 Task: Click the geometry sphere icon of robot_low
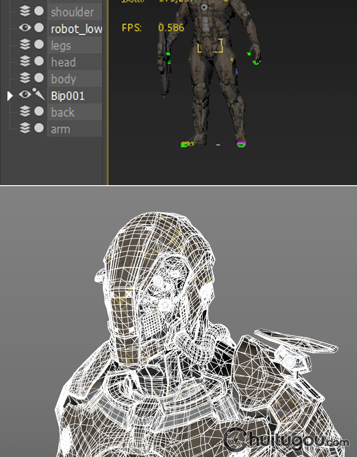[x=39, y=28]
